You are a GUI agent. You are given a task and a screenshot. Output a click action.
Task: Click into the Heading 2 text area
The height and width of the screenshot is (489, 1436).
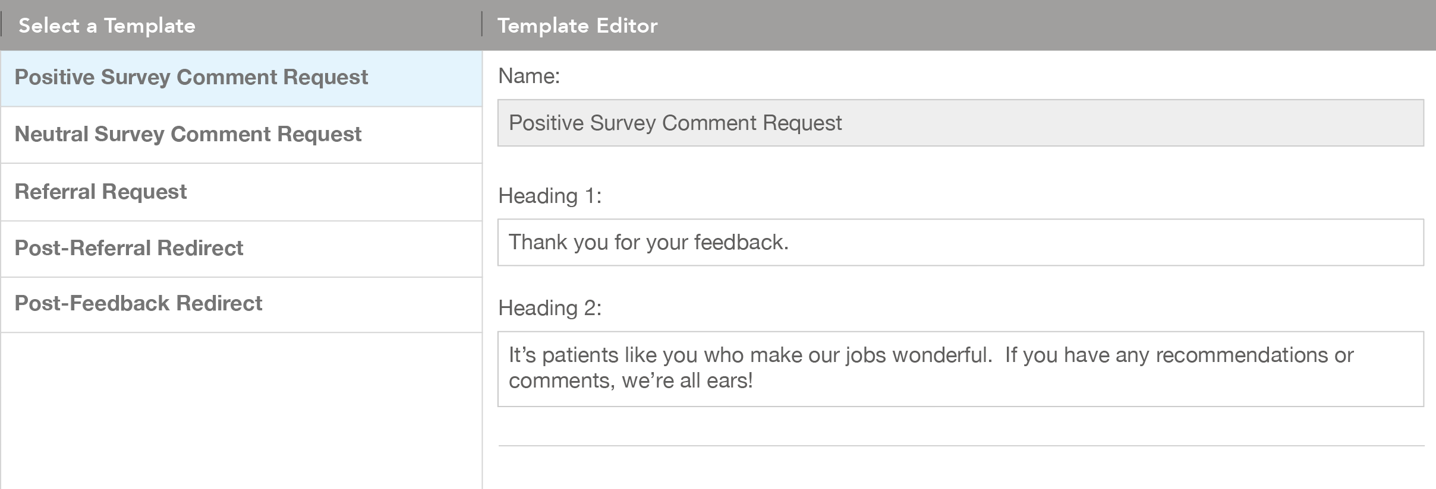click(x=961, y=369)
